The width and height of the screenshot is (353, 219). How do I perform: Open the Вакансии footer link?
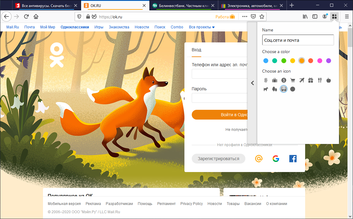coord(253,204)
